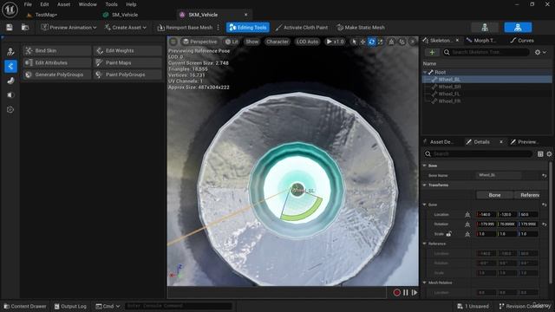The image size is (555, 312).
Task: Pause the preview playback
Action: (x=406, y=293)
